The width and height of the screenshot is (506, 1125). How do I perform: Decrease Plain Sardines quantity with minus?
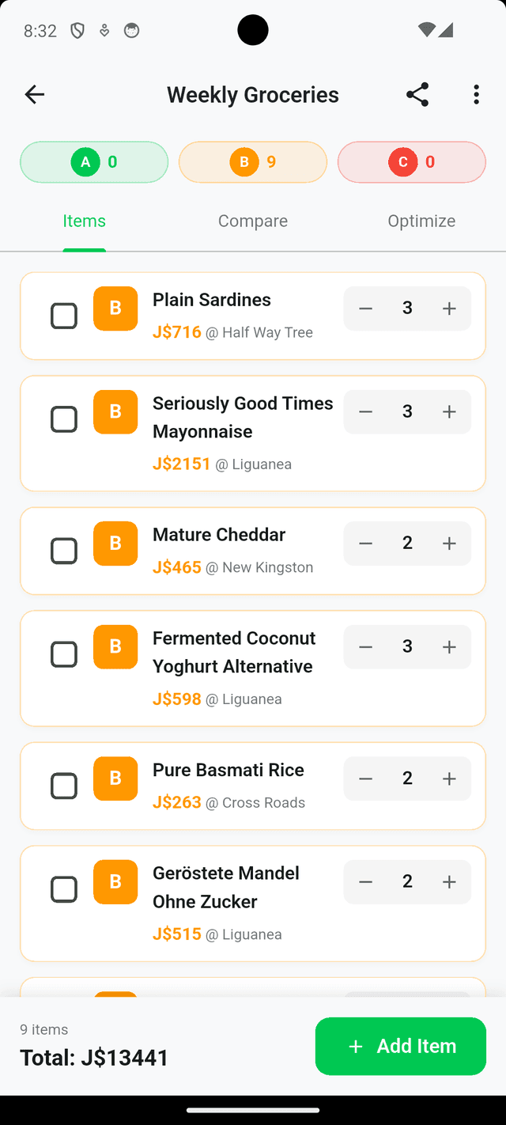[365, 309]
